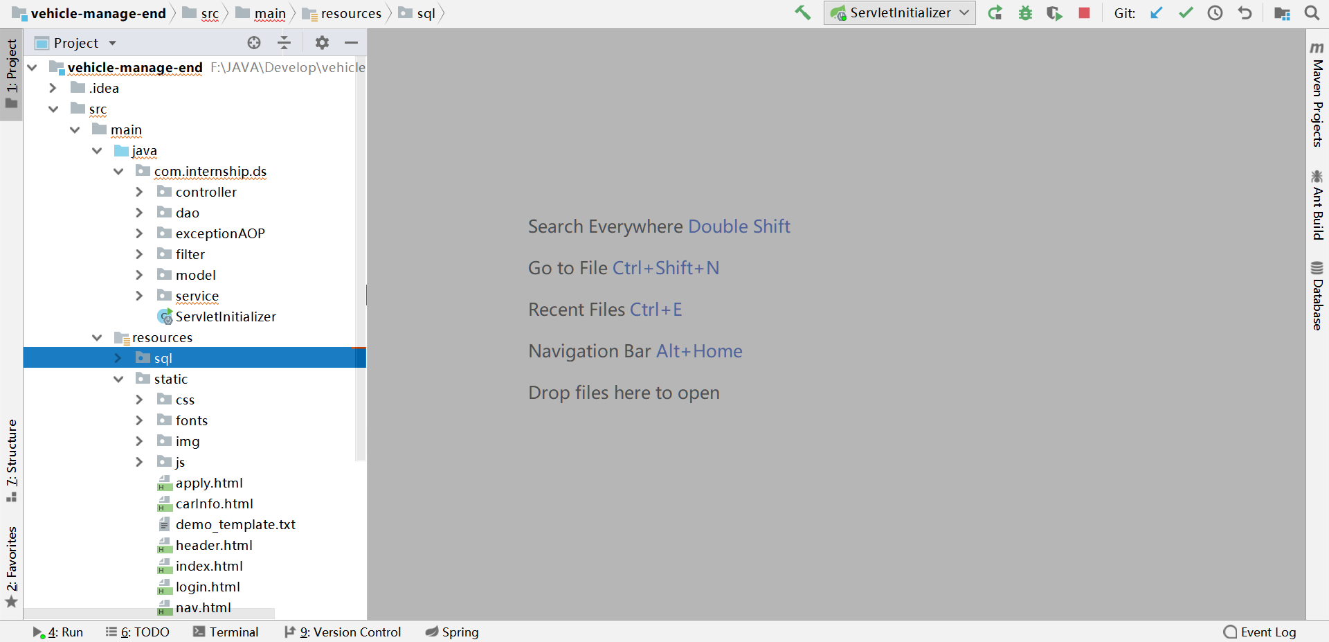The height and width of the screenshot is (642, 1329).
Task: Click the Git Commit checkmark icon
Action: point(1186,12)
